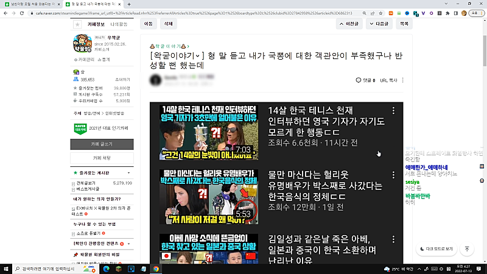Toggle 다크 모드로 보기 button
487x274 pixels.
coord(436,249)
